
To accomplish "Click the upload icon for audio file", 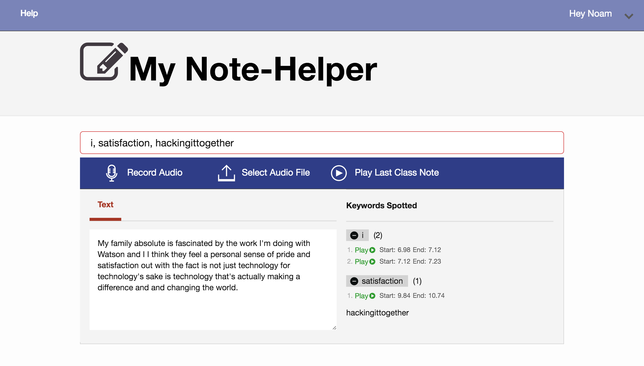I will tap(226, 173).
